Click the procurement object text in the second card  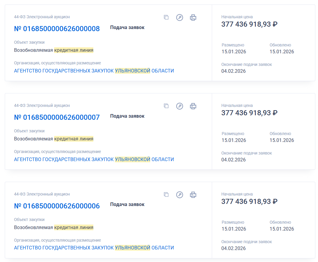tap(54, 139)
